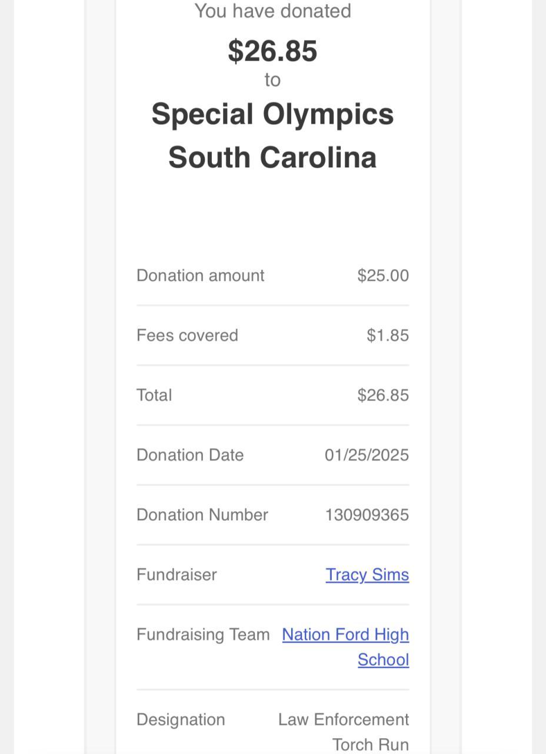This screenshot has height=754, width=546.
Task: Click the $25.00 donation amount value
Action: pos(382,275)
